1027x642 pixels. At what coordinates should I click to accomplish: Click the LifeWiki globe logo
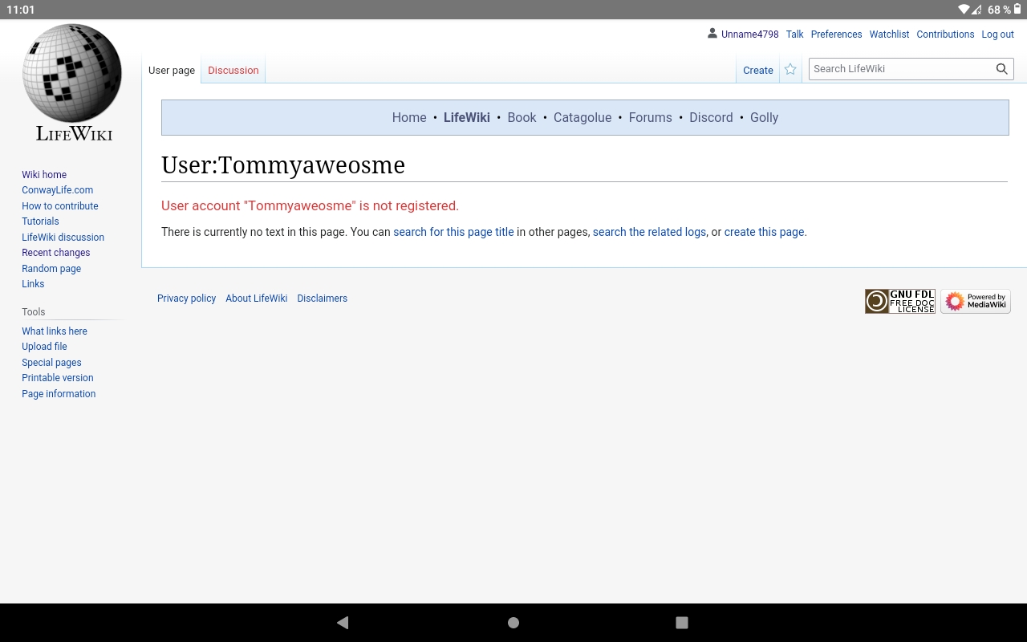[72, 83]
